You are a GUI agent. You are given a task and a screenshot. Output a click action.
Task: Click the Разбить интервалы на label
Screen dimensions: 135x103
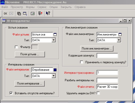(80, 80)
